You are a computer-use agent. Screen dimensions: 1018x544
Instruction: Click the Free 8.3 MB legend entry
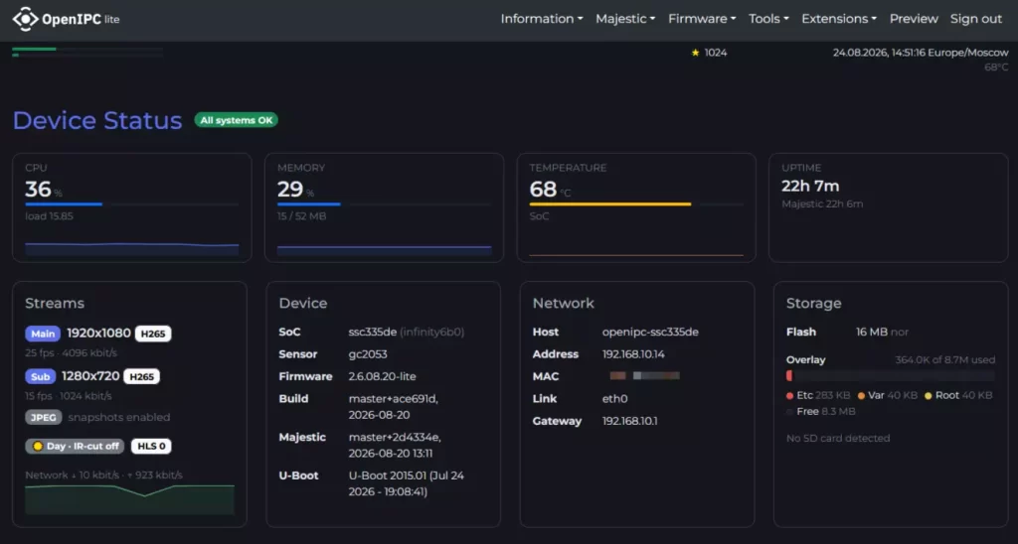[x=821, y=411]
